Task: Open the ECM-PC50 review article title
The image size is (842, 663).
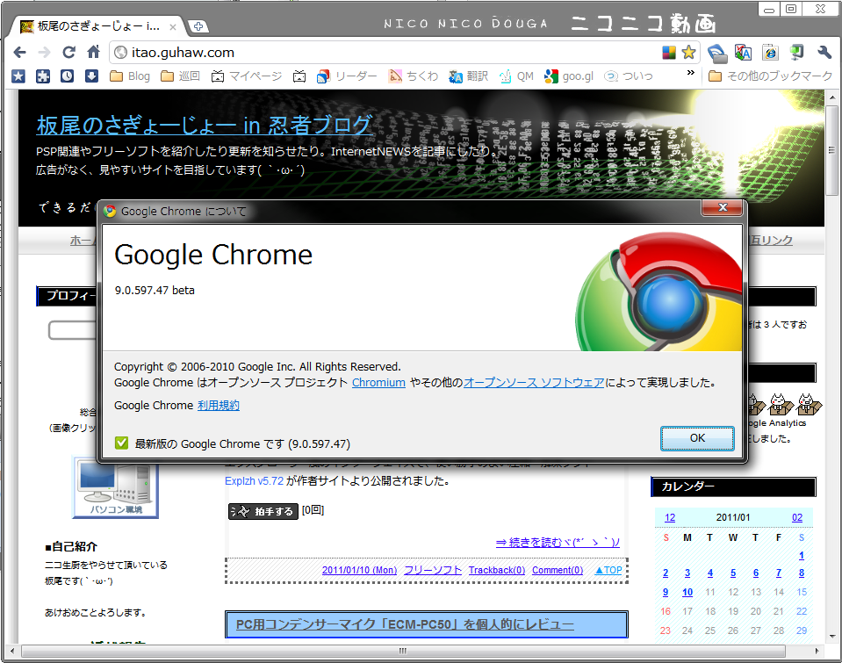Action: (405, 624)
